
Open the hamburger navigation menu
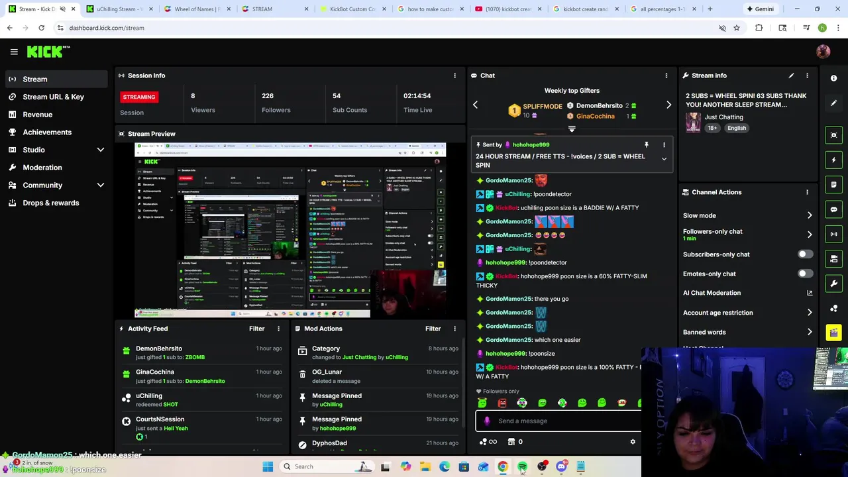click(x=14, y=52)
